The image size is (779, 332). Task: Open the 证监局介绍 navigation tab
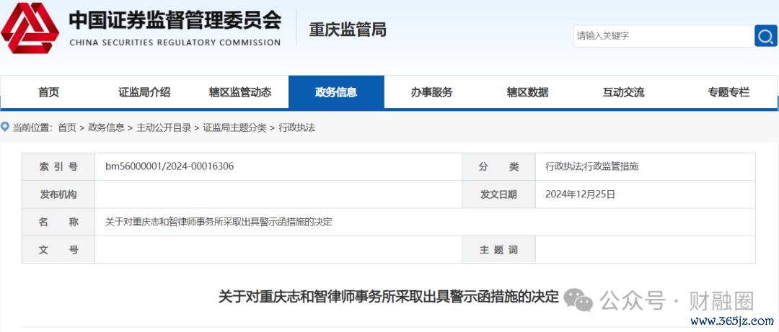pyautogui.click(x=144, y=91)
